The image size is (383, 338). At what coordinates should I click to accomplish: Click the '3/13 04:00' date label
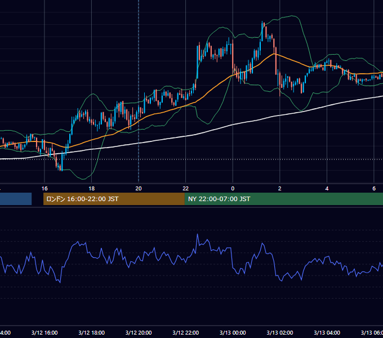pyautogui.click(x=327, y=332)
